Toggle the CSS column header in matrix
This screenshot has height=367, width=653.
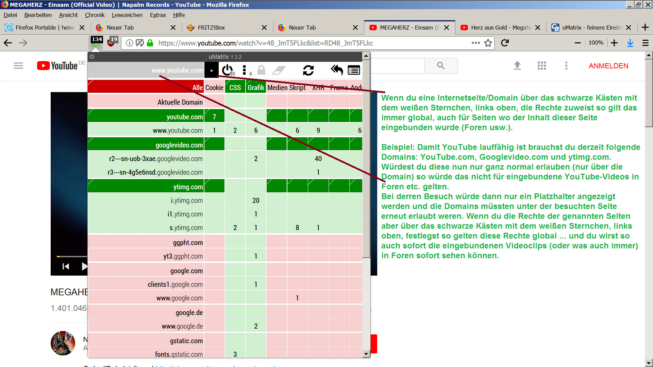tap(235, 87)
